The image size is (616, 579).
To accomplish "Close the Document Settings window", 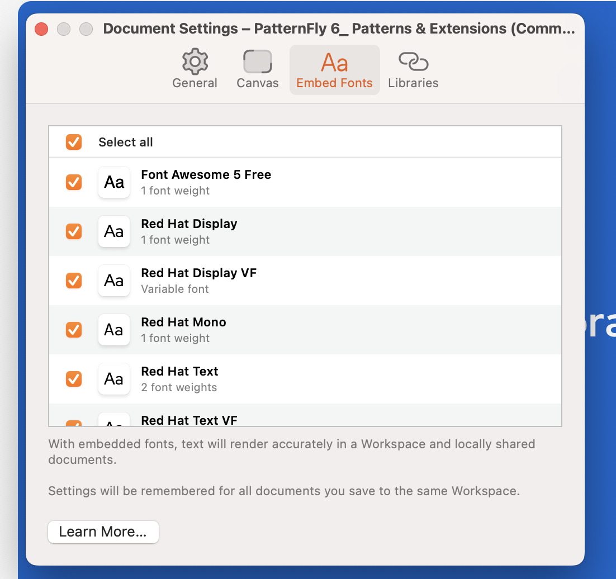I will coord(41,29).
